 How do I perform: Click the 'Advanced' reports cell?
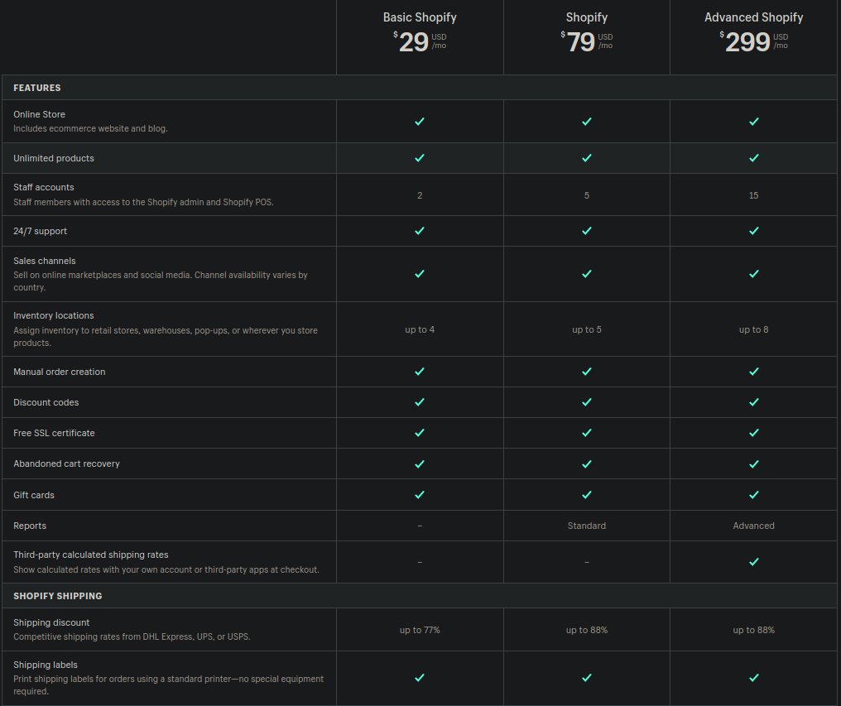pyautogui.click(x=753, y=526)
